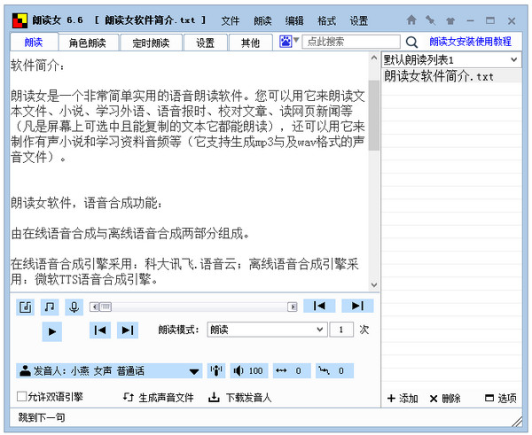Open the home icon in title bar

[x=411, y=20]
